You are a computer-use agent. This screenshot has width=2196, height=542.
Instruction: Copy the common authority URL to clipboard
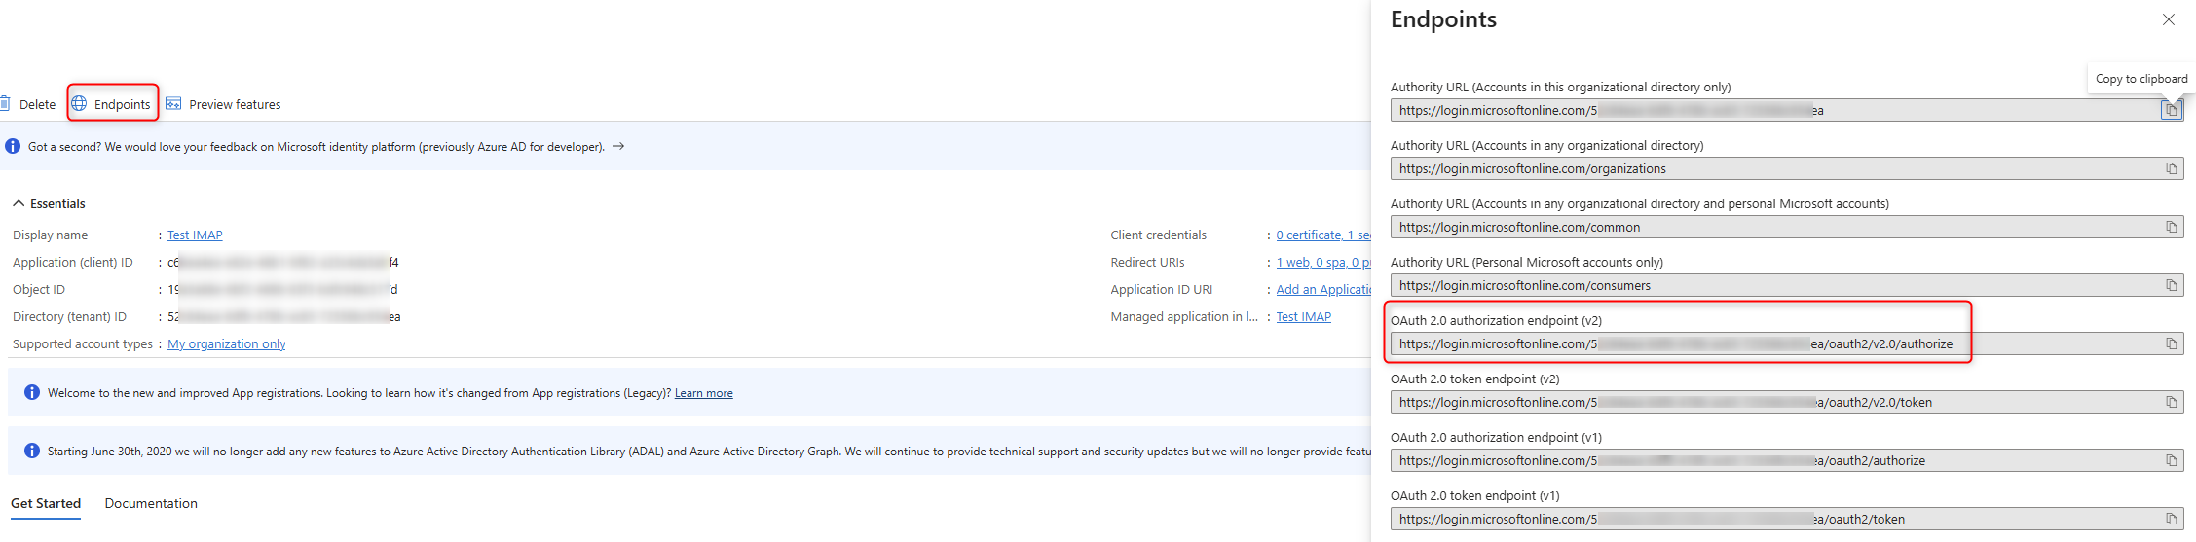[2171, 227]
